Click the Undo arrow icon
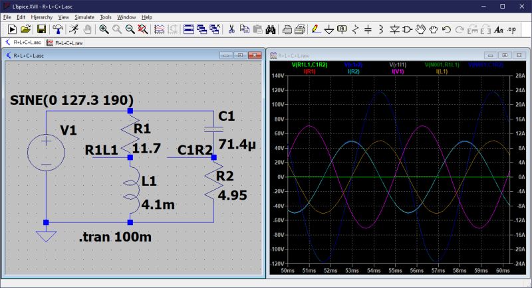This screenshot has width=532, height=288. 446,29
